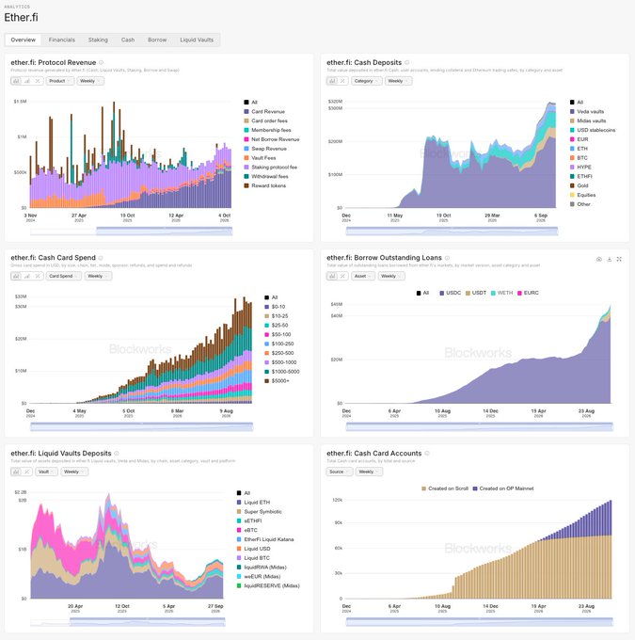Switch to the Liquid Vaults tab

[197, 40]
